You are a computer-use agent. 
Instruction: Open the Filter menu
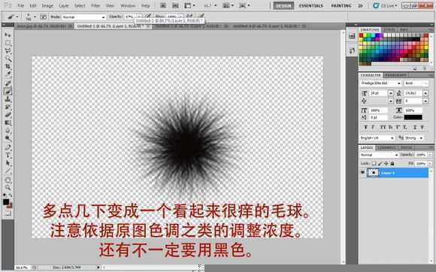pyautogui.click(x=95, y=5)
